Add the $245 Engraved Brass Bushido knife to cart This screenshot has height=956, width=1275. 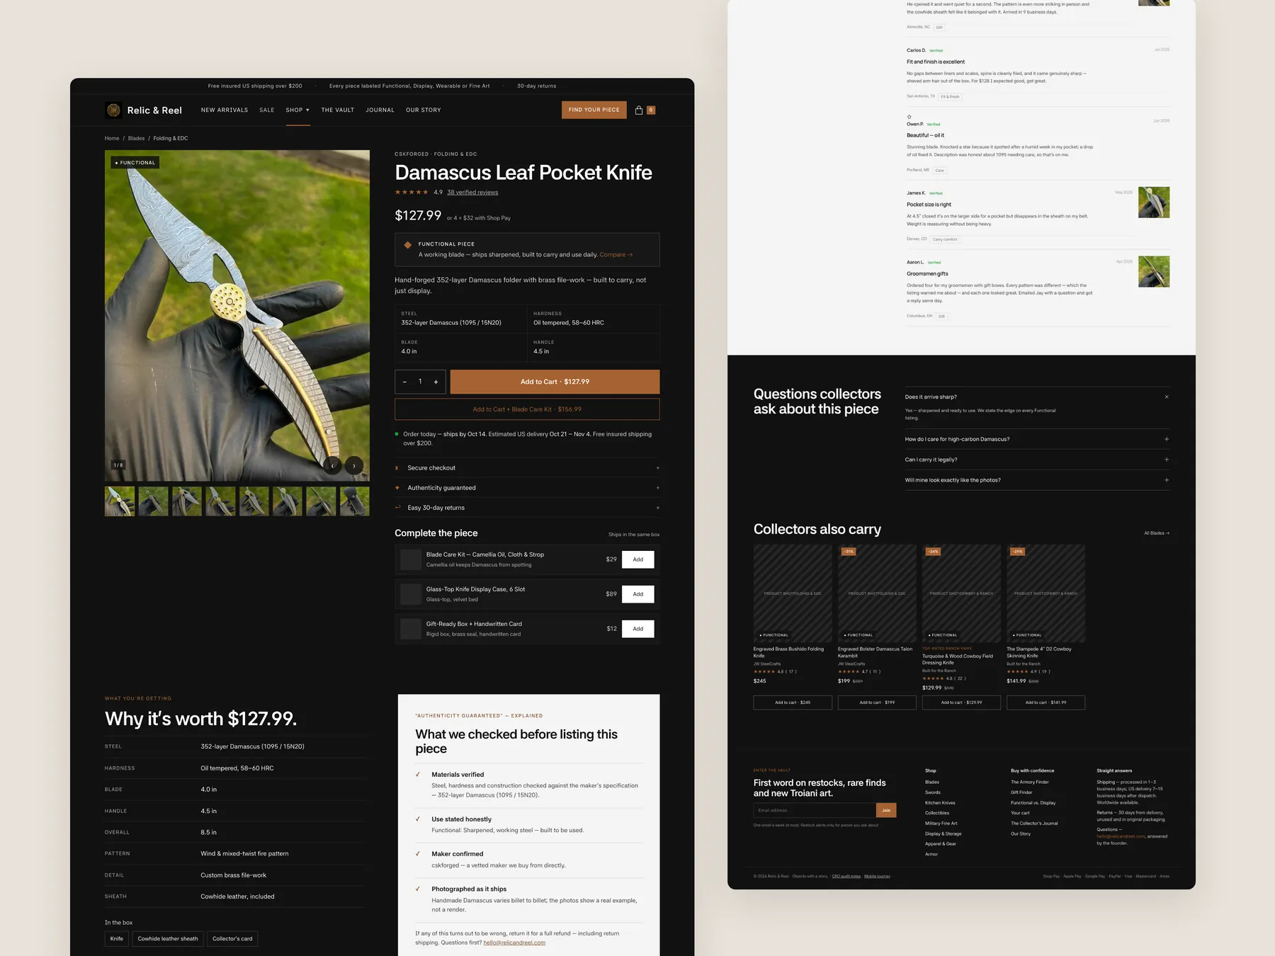793,702
